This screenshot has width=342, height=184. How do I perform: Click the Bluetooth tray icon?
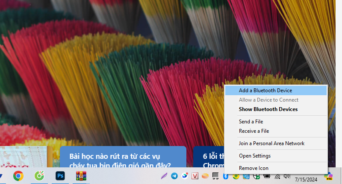[226, 176]
